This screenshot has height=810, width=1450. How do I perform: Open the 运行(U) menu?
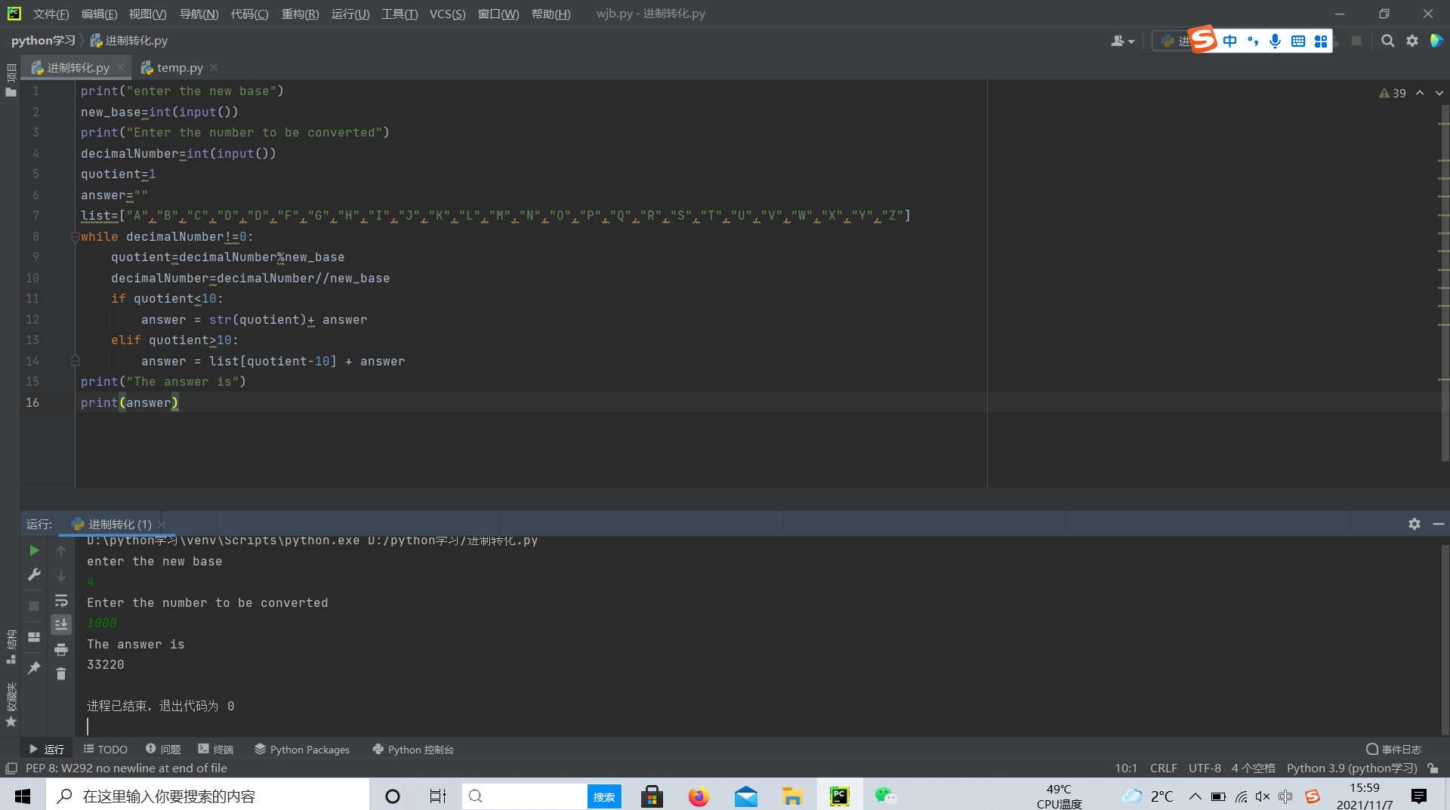(350, 14)
